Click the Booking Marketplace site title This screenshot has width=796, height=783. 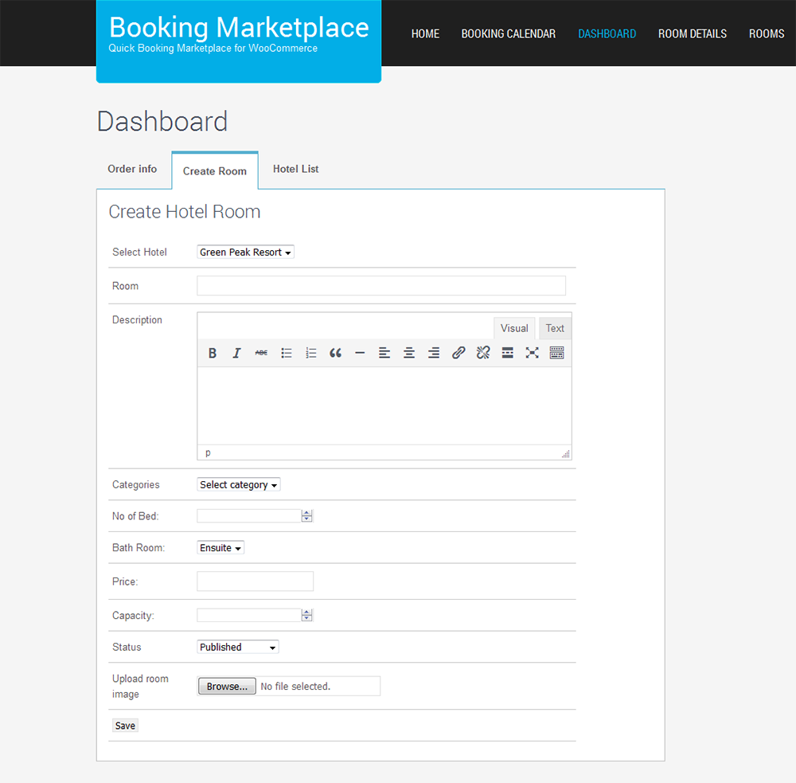pyautogui.click(x=239, y=27)
